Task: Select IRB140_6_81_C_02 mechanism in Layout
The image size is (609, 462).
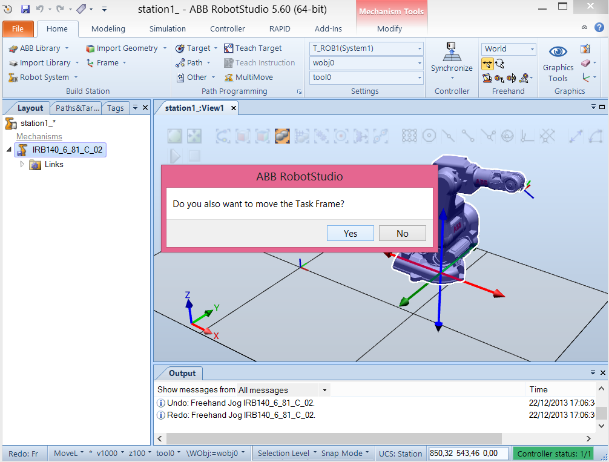Action: 60,150
